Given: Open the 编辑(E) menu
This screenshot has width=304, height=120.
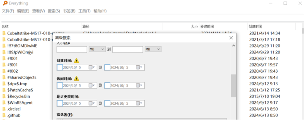Looking at the screenshot, I should pos(23,11).
